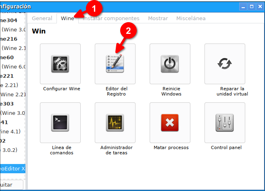The image size is (265, 191).
Task: Open the Configurar Wine gear icon
Action: (x=60, y=64)
